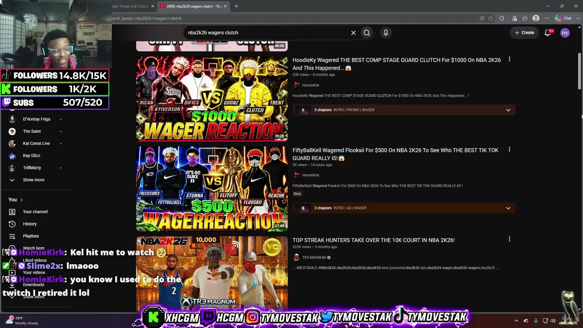This screenshot has width=583, height=328.
Task: Clear the YouTube search box text
Action: click(x=353, y=33)
